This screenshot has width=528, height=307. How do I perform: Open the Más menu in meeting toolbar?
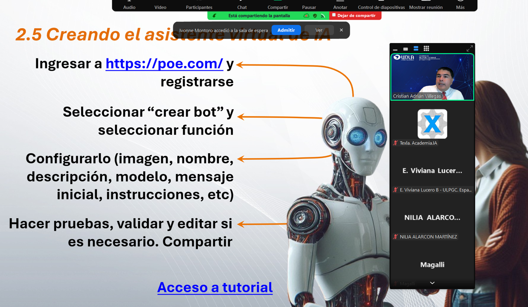460,5
